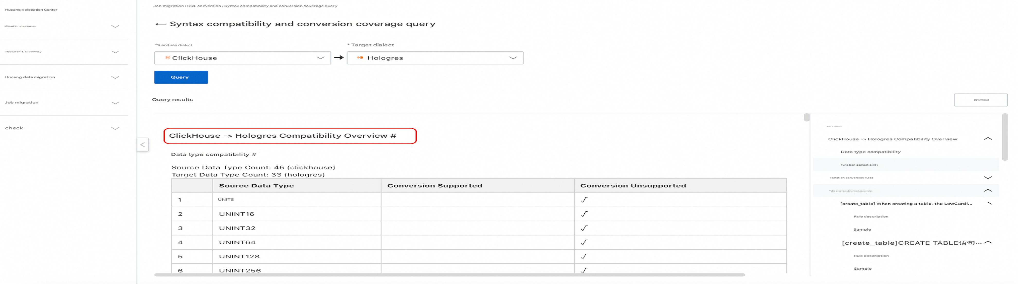Open the Hucang data migration sidebar menu
The width and height of the screenshot is (1018, 284).
tap(64, 77)
